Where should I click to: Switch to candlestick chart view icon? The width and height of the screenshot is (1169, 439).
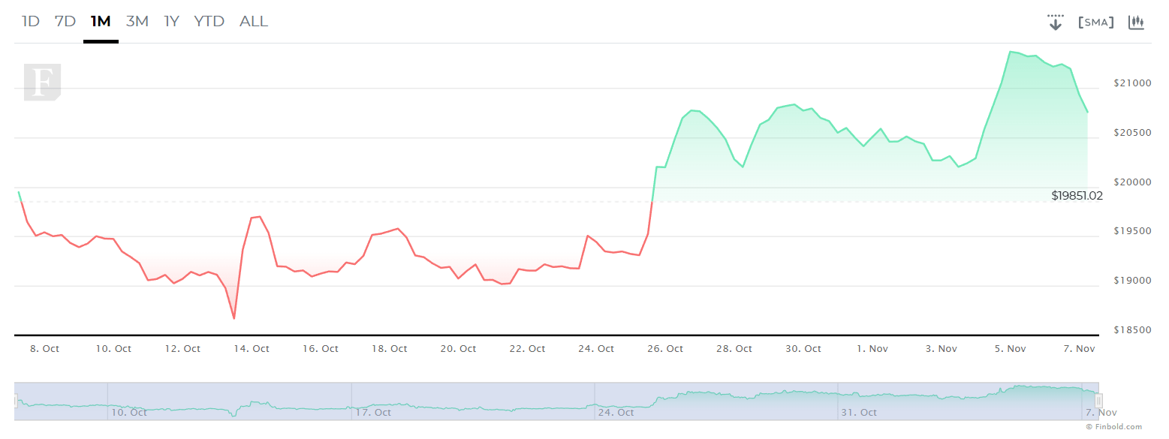[1136, 22]
